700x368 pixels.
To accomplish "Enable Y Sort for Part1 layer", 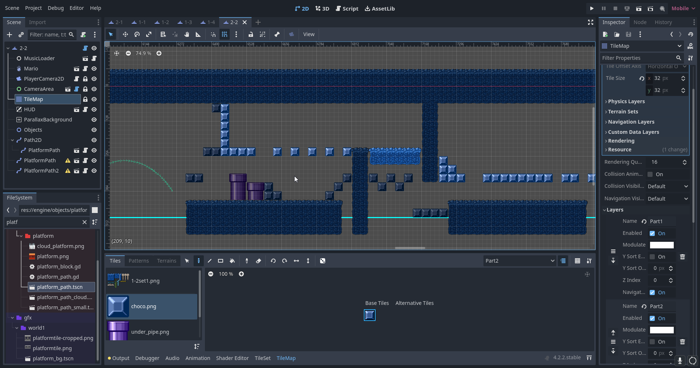I will [652, 257].
